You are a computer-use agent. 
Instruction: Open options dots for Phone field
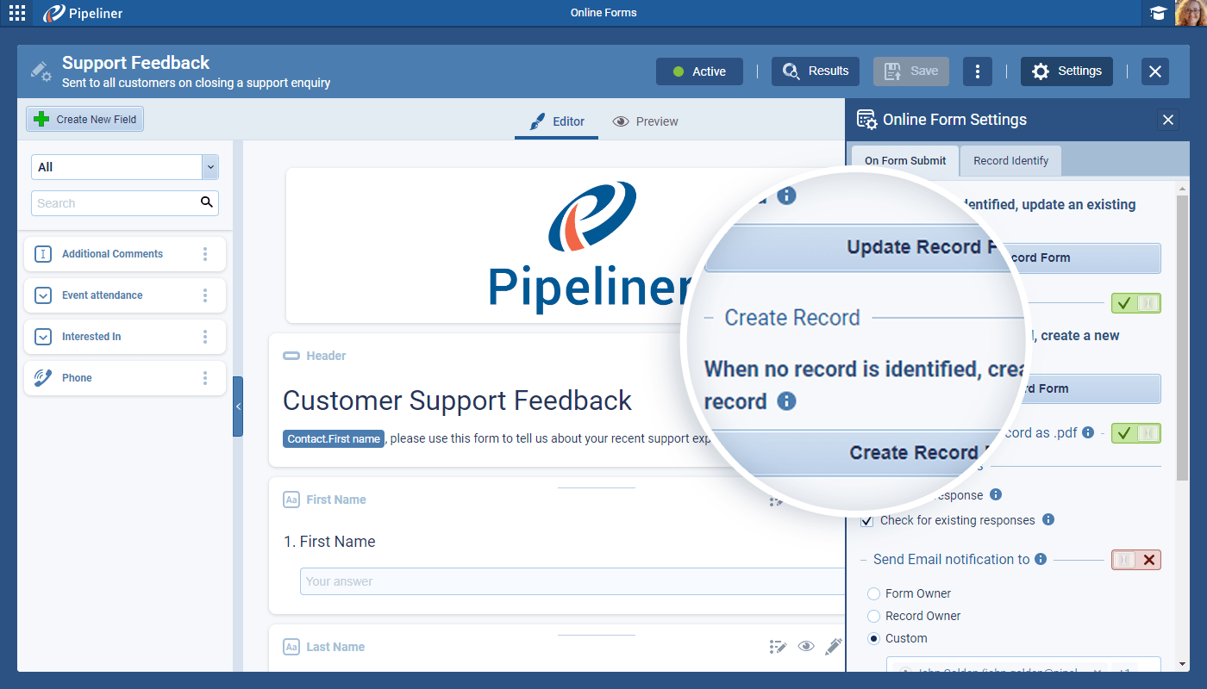click(205, 378)
